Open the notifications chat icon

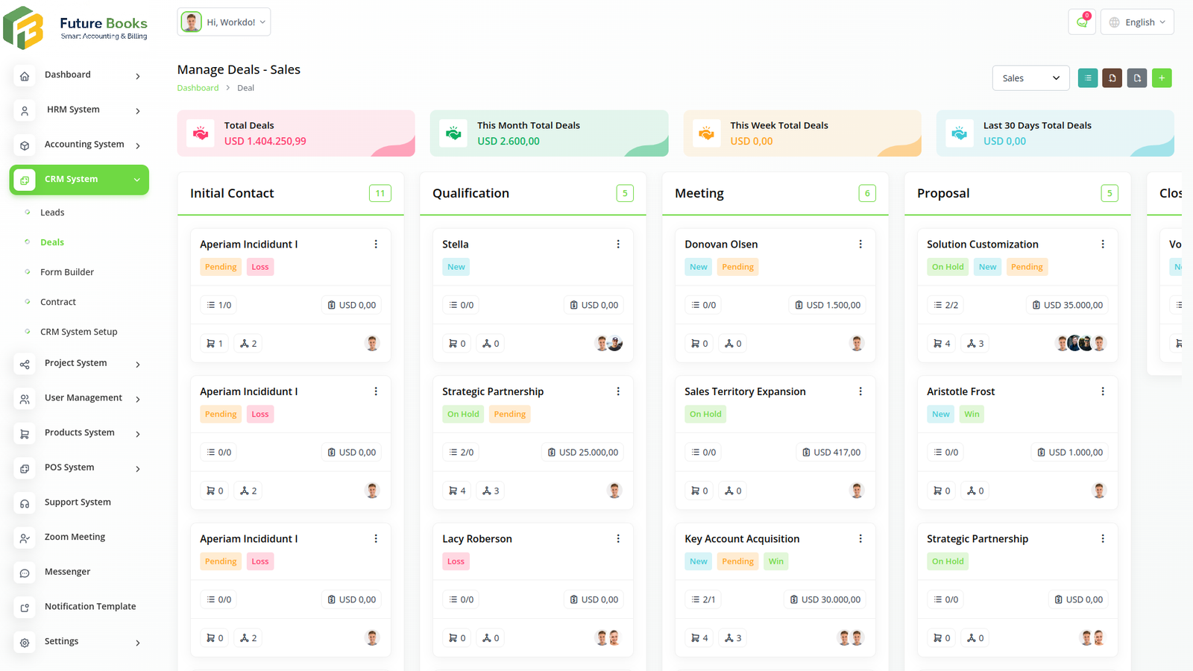coord(1082,22)
